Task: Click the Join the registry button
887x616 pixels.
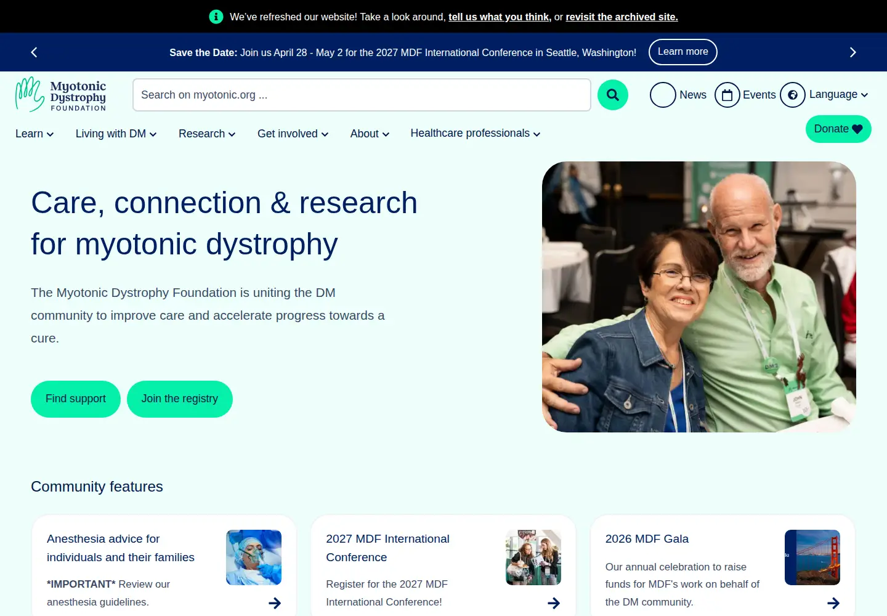Action: pyautogui.click(x=180, y=399)
